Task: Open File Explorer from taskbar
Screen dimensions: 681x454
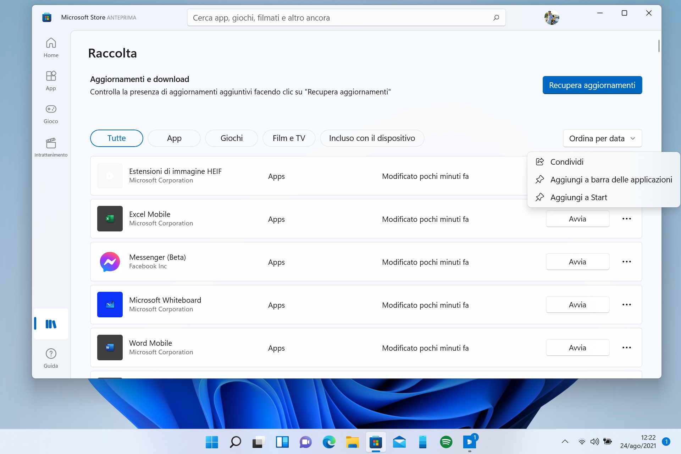Action: [x=352, y=442]
